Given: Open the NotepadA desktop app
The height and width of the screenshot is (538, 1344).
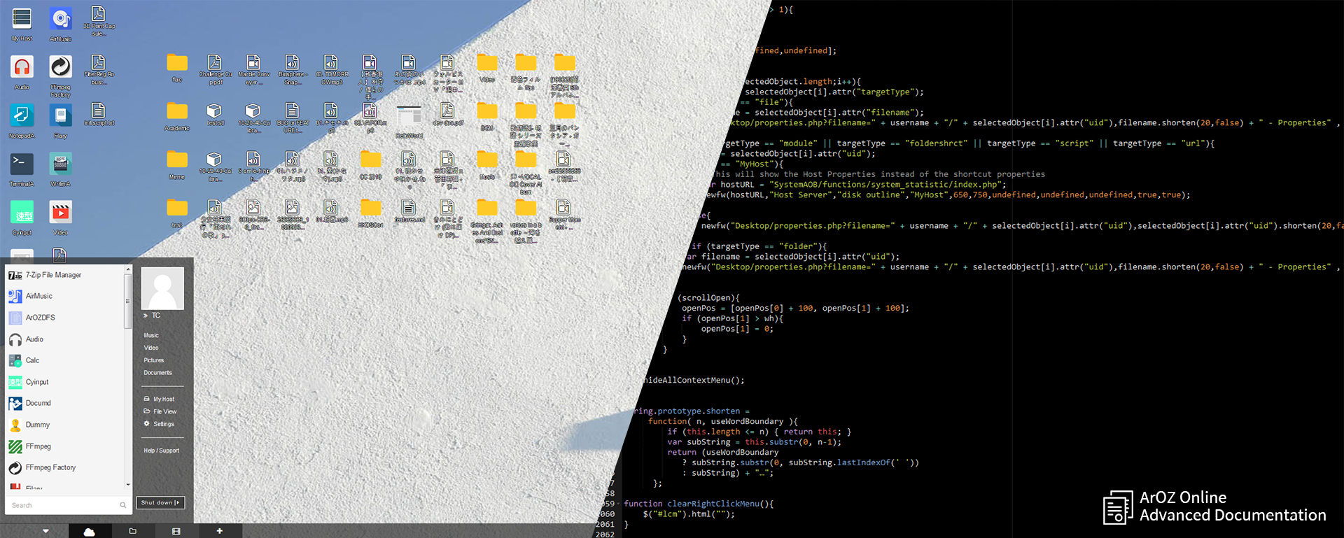Looking at the screenshot, I should tap(22, 116).
